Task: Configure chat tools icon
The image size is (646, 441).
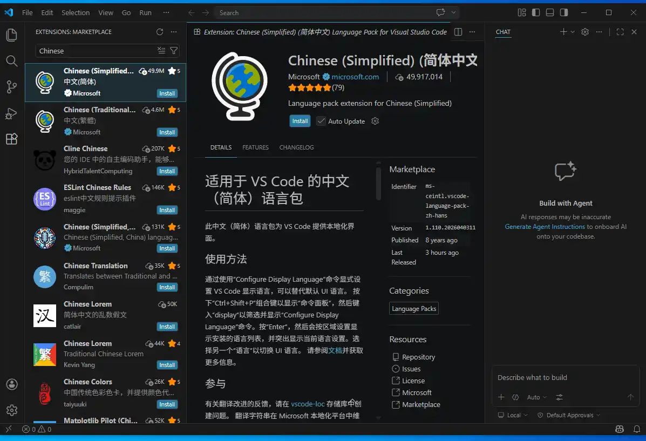Action: click(559, 397)
